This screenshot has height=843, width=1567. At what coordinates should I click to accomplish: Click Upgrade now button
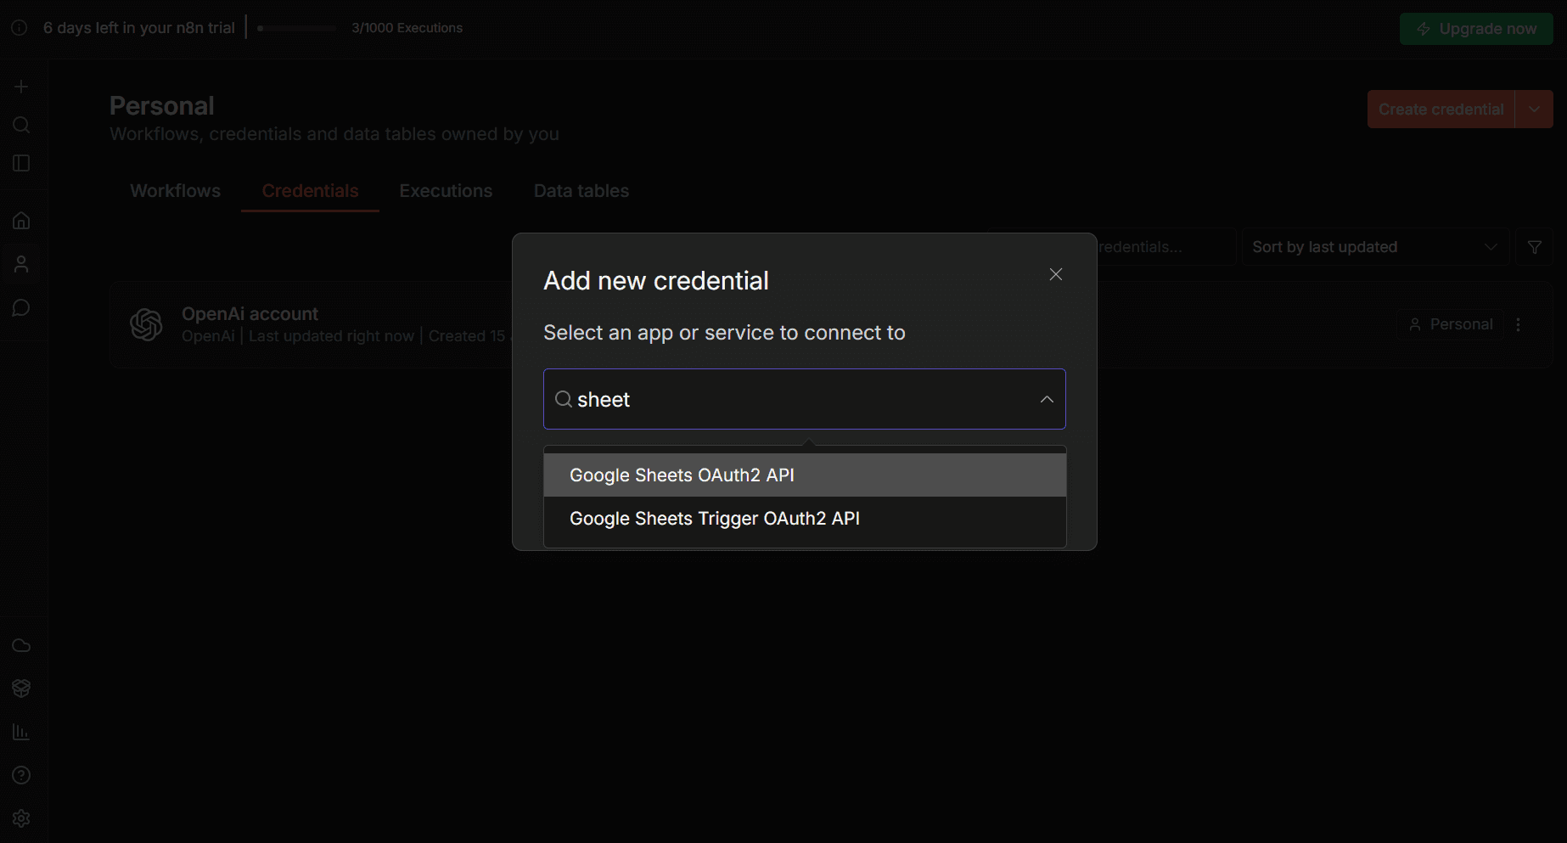tap(1476, 29)
